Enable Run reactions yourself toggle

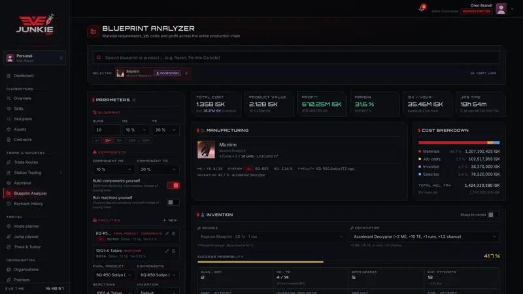pos(173,203)
